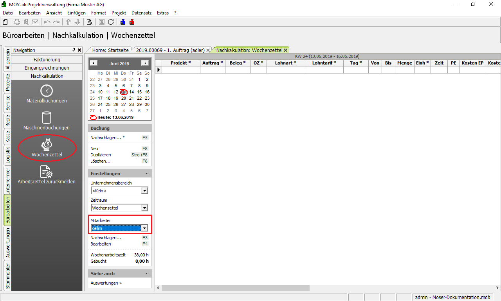
Task: Click the red puzzle piece icon
Action: (132, 22)
